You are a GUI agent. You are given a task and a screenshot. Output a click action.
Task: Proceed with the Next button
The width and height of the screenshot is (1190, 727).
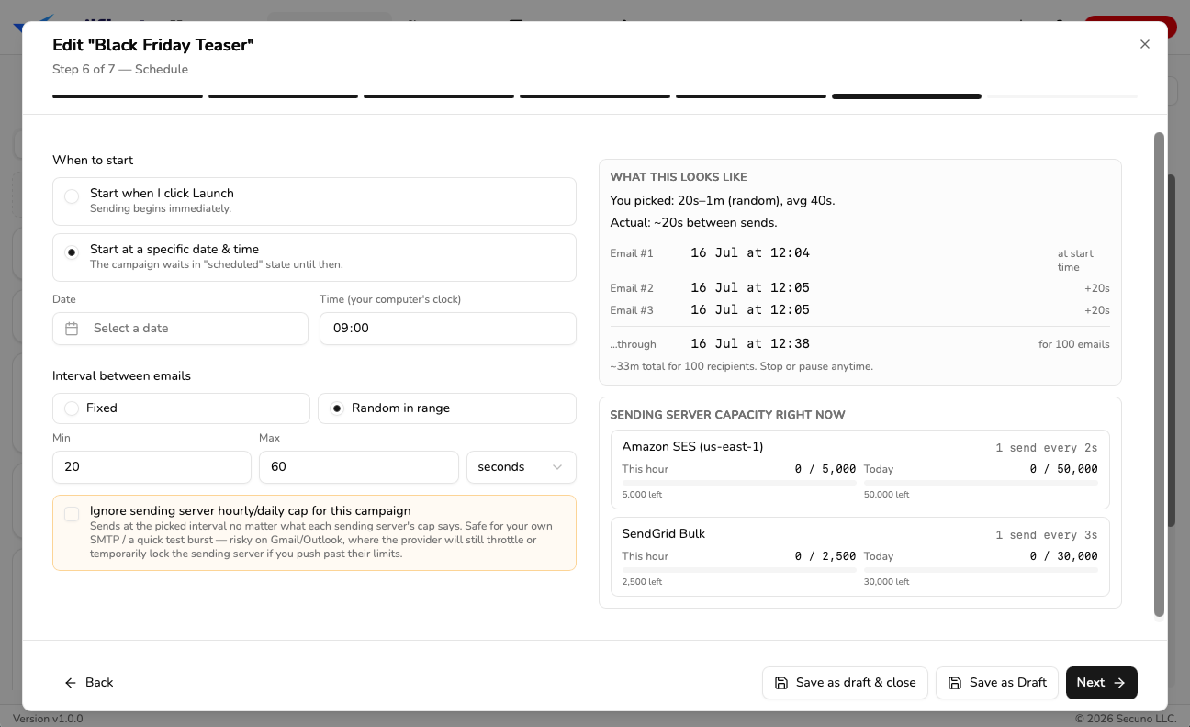click(x=1102, y=683)
